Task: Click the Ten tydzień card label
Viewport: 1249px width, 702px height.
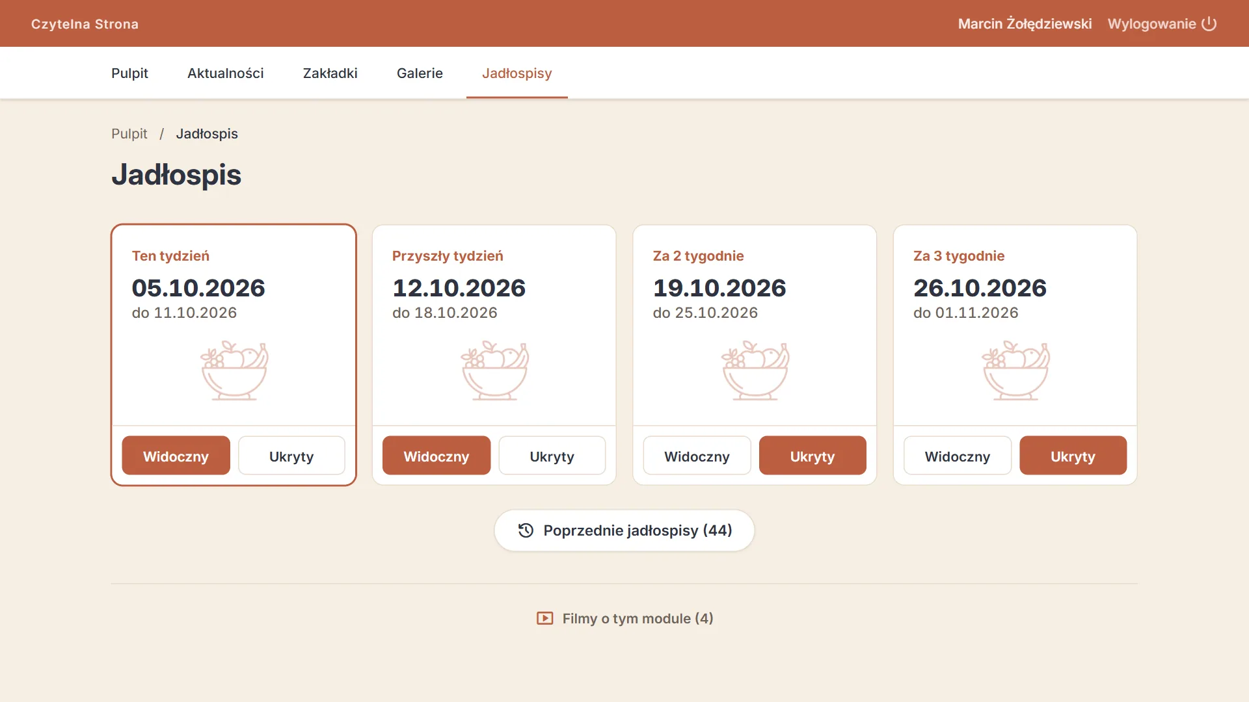Action: click(x=170, y=255)
